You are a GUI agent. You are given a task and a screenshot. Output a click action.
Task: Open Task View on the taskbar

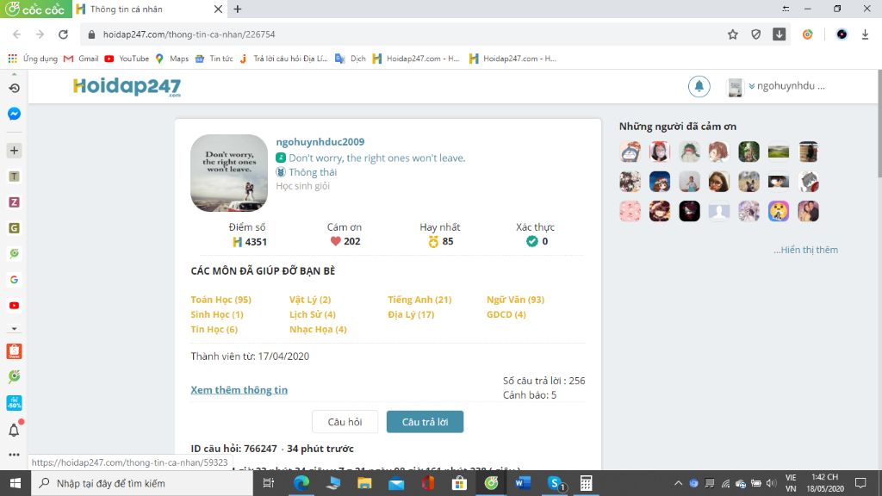pyautogui.click(x=269, y=483)
